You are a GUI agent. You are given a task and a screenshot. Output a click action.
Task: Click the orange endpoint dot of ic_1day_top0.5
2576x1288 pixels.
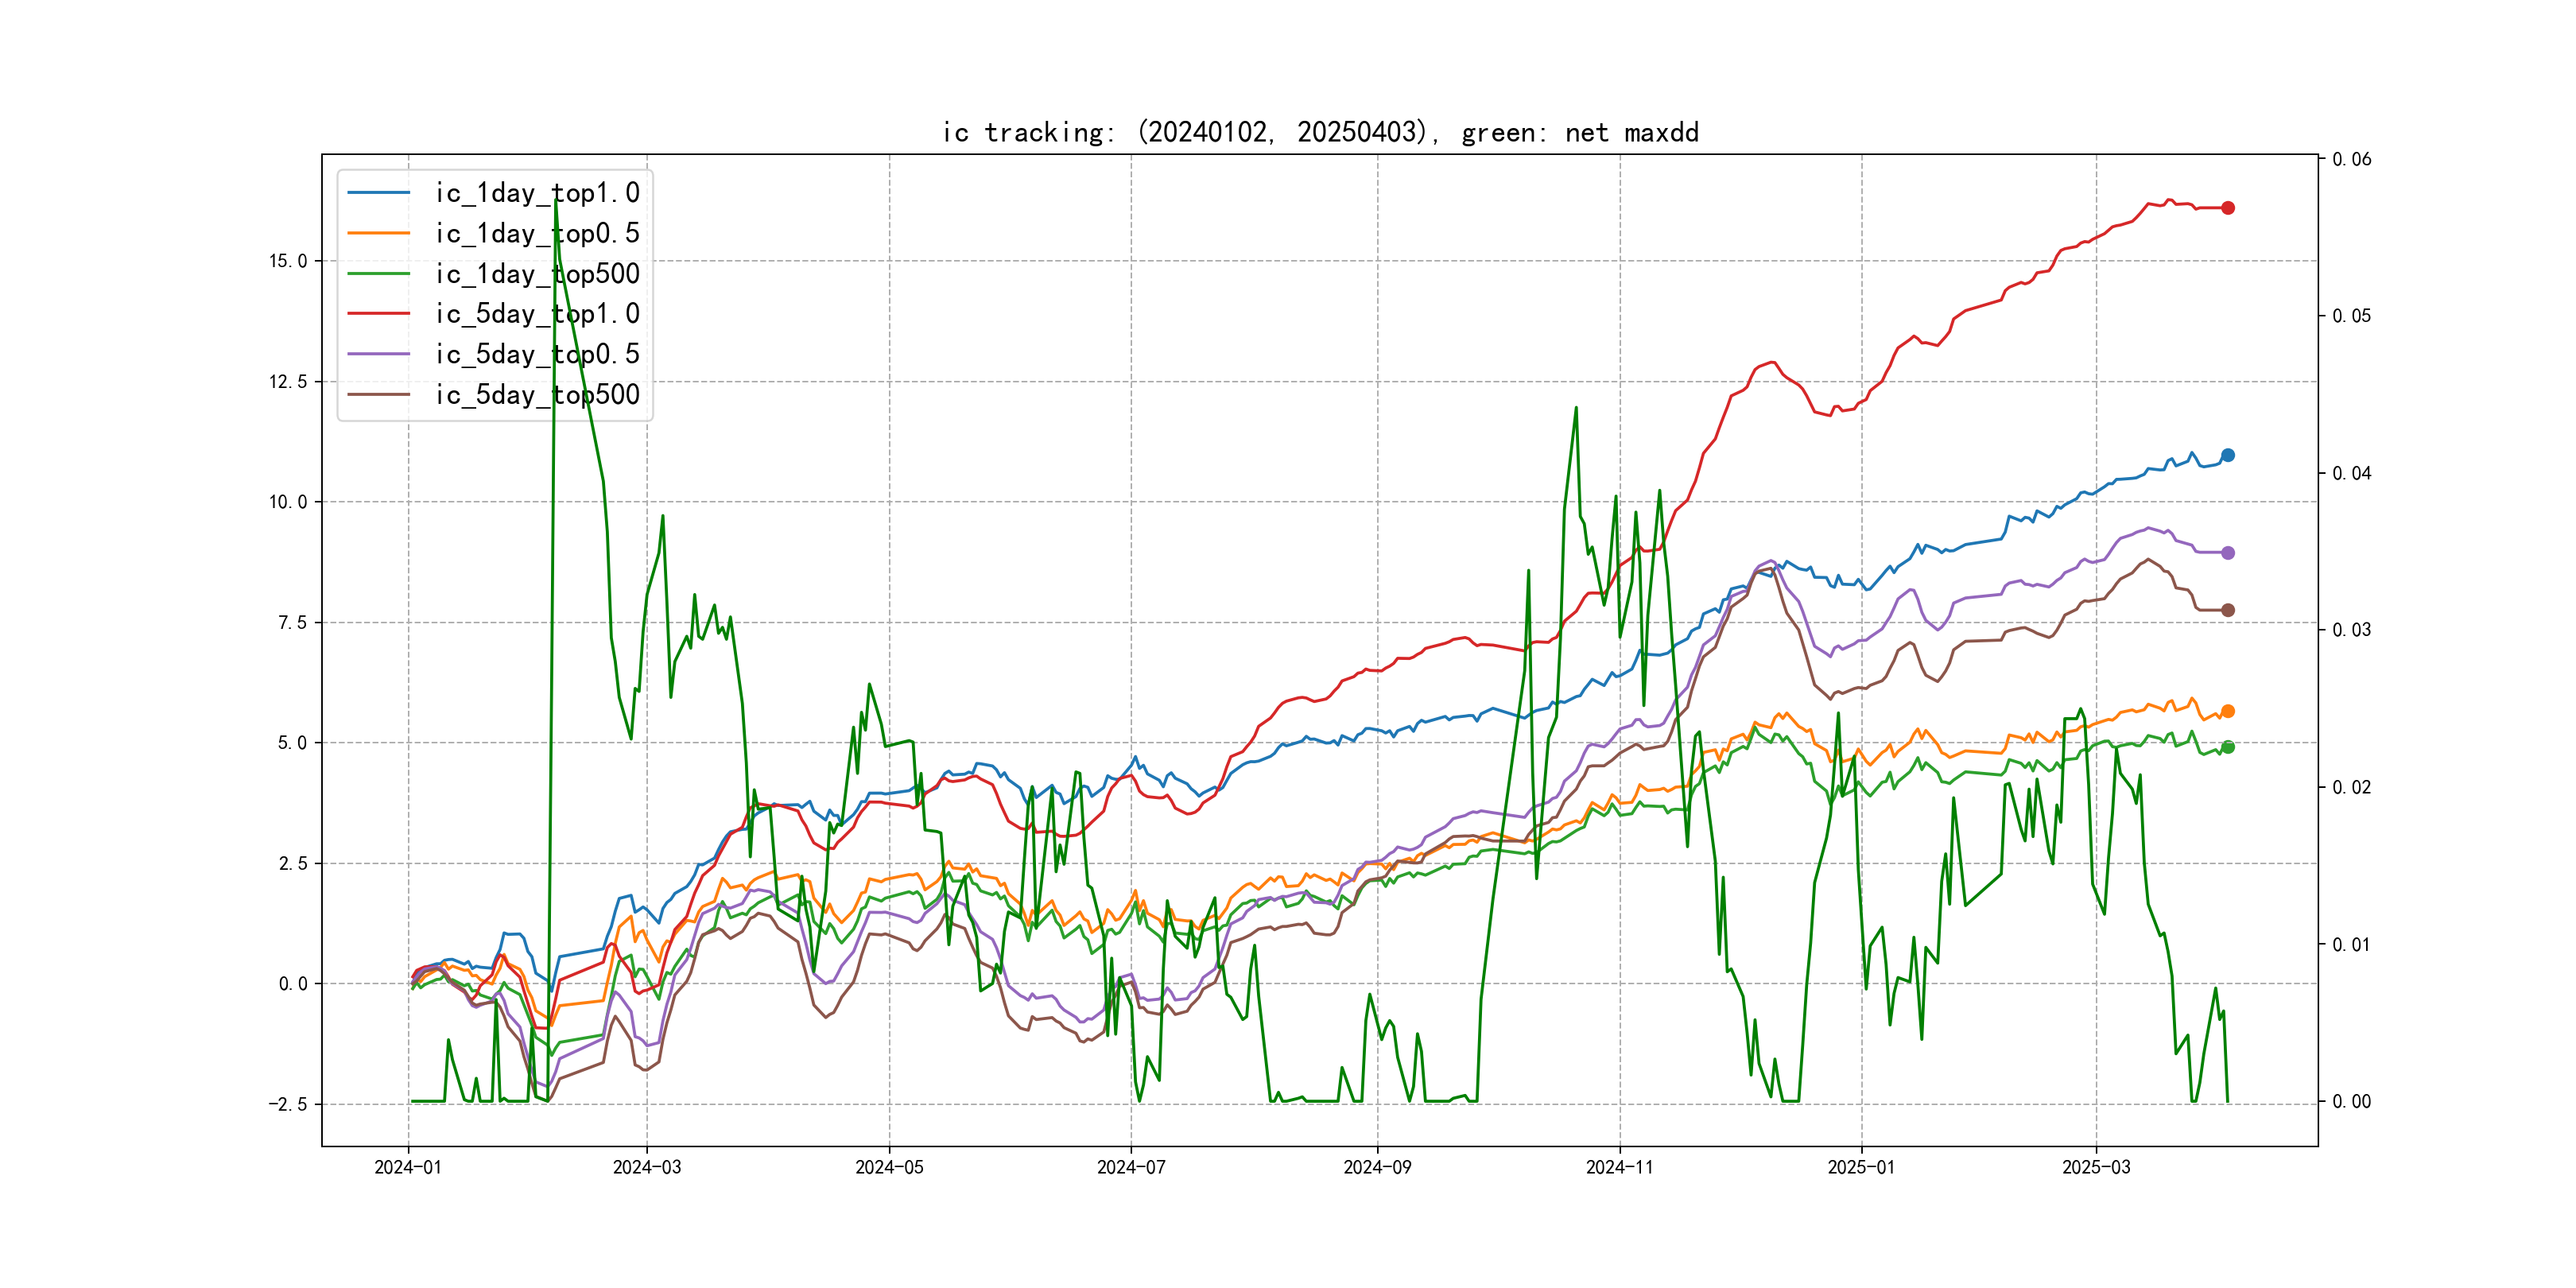(x=2227, y=711)
